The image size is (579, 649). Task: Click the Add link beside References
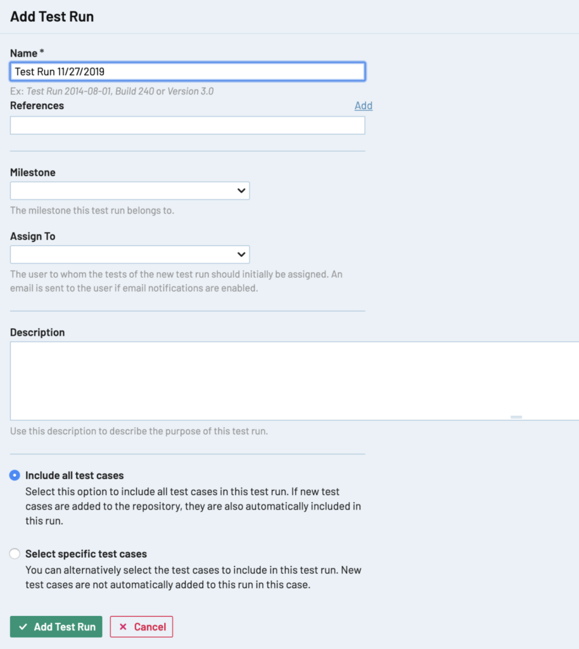click(364, 106)
